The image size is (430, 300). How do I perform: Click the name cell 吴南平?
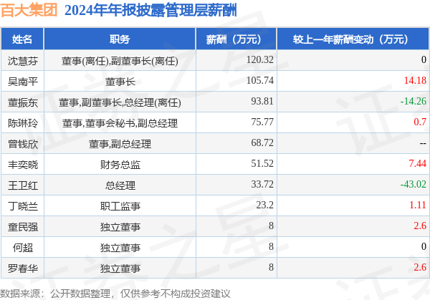(x=23, y=82)
